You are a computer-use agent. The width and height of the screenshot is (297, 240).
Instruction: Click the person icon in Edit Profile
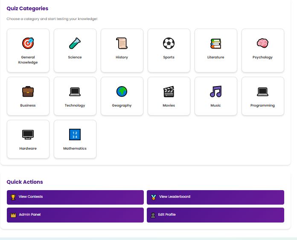coord(153,215)
